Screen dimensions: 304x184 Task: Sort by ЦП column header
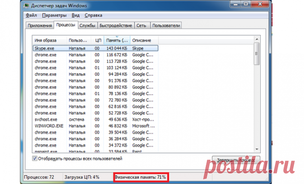pyautogui.click(x=97, y=41)
